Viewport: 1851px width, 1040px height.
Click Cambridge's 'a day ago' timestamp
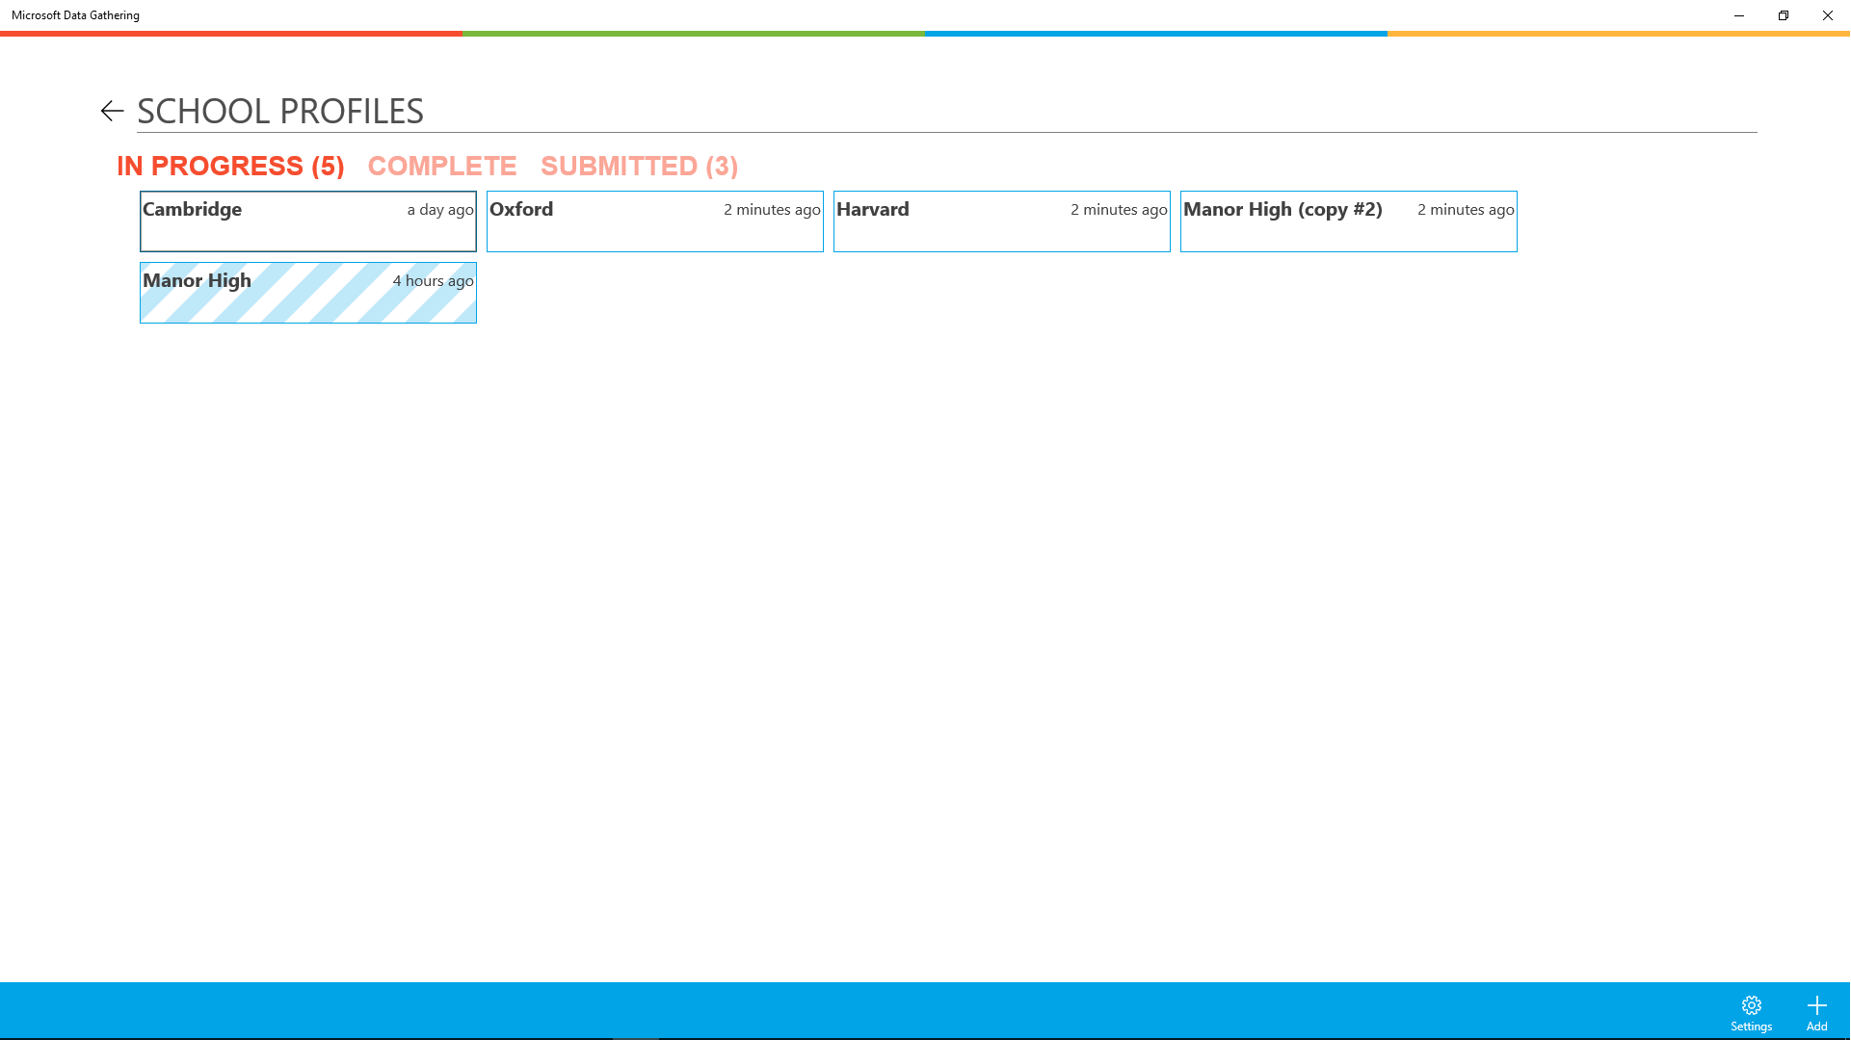440,210
